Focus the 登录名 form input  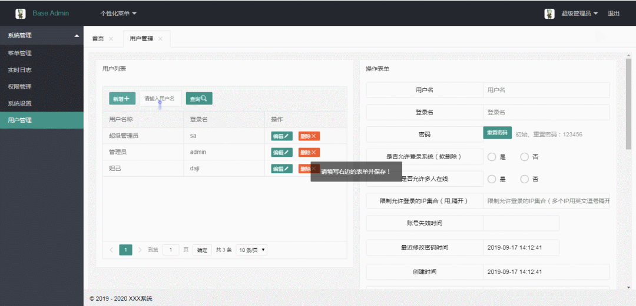[x=546, y=112]
